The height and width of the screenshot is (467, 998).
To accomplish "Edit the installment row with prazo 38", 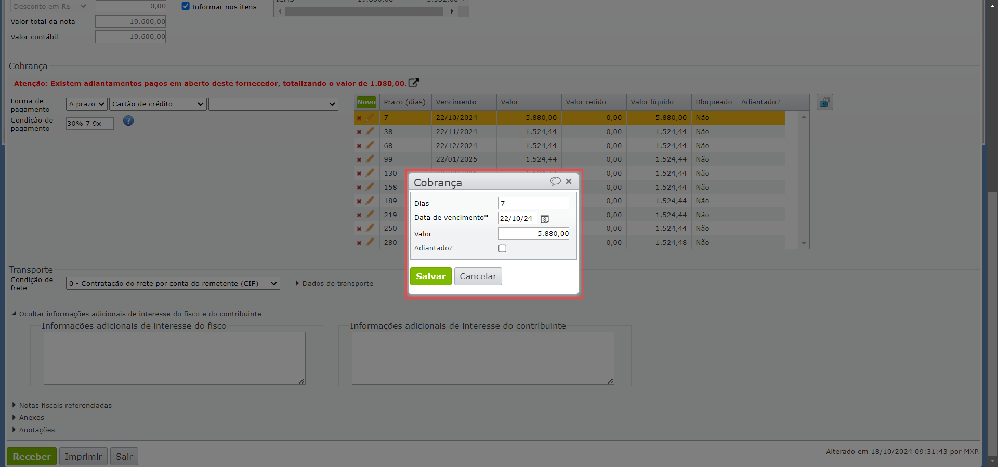I will pos(370,131).
